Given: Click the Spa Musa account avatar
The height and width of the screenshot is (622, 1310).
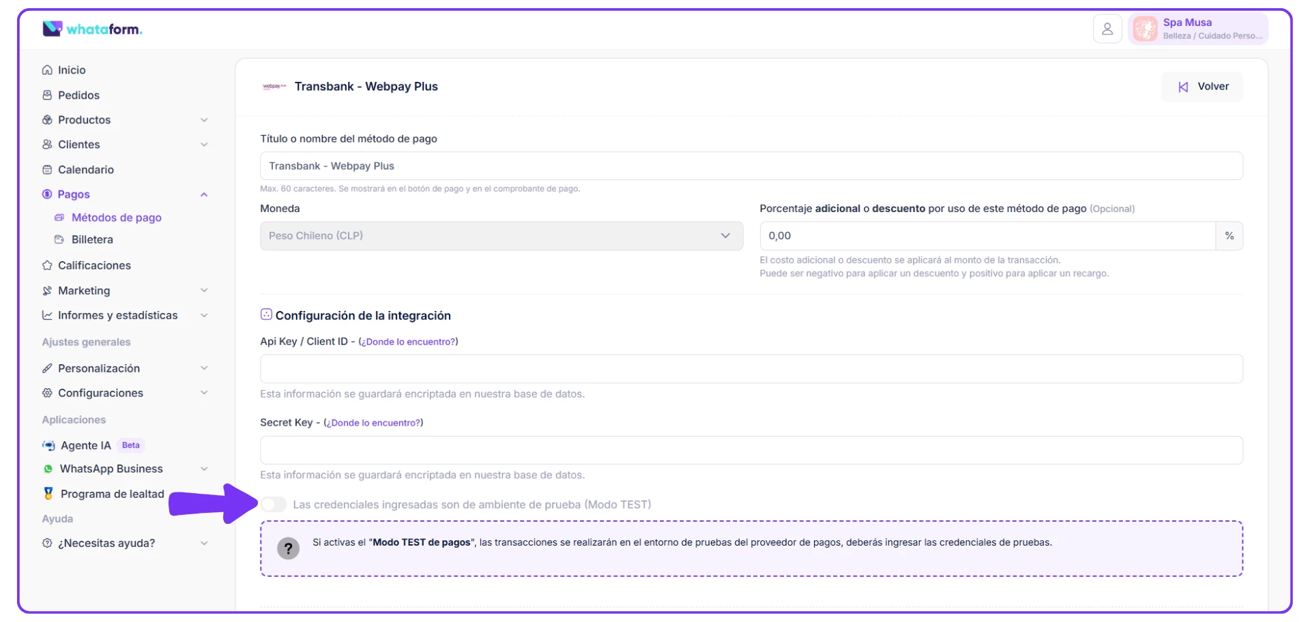Looking at the screenshot, I should click(1145, 29).
